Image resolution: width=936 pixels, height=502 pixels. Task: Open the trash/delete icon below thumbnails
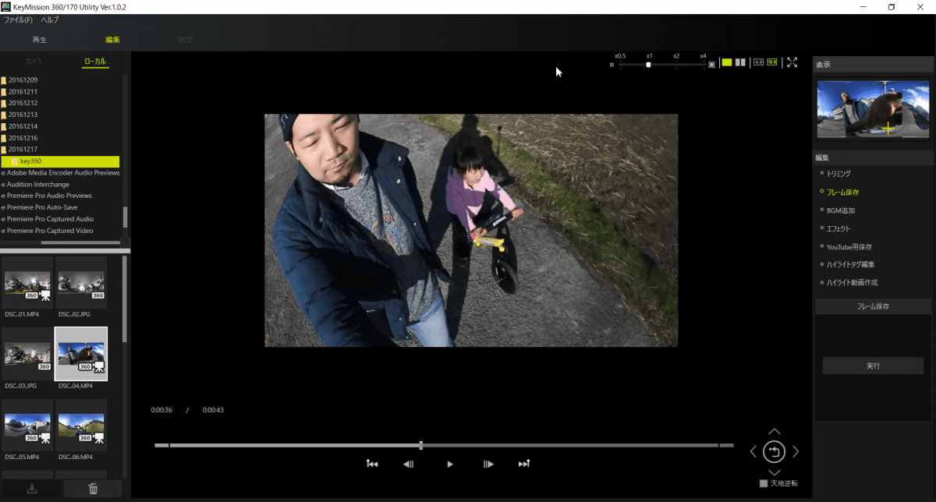pos(92,488)
